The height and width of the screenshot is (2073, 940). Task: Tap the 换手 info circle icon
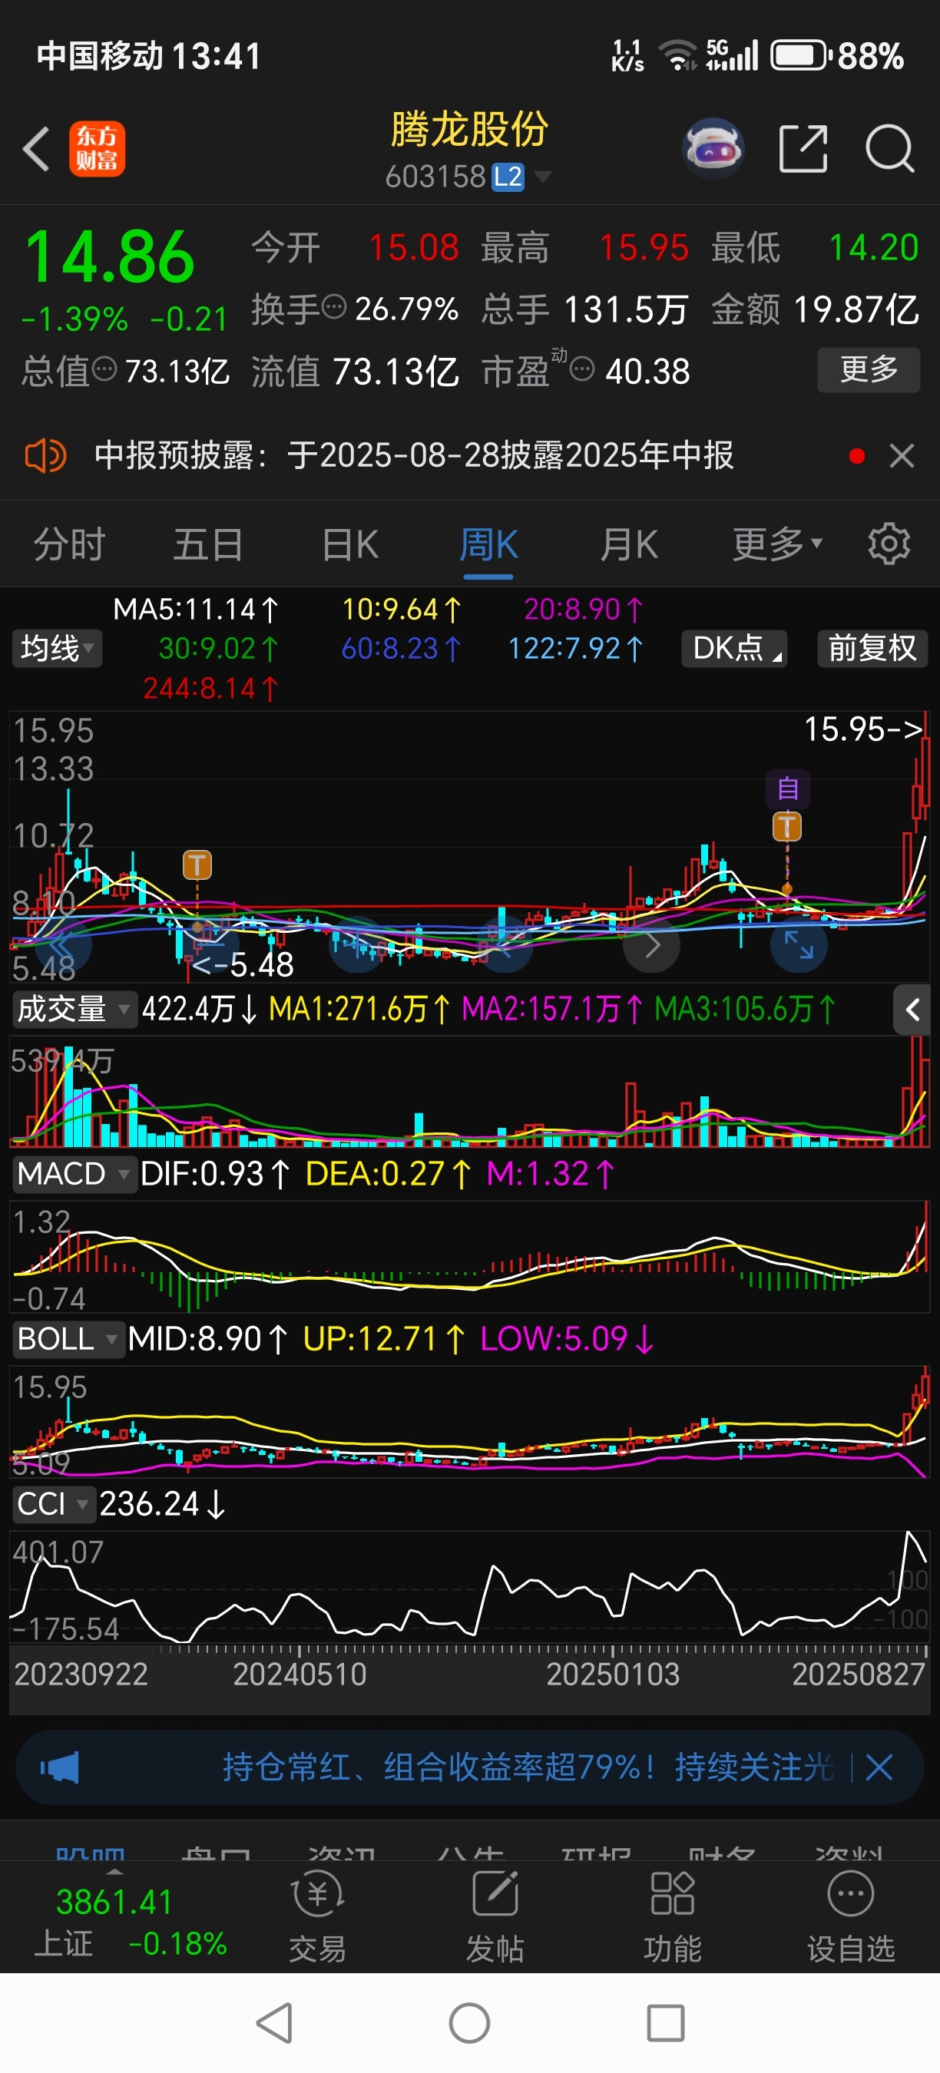point(334,306)
